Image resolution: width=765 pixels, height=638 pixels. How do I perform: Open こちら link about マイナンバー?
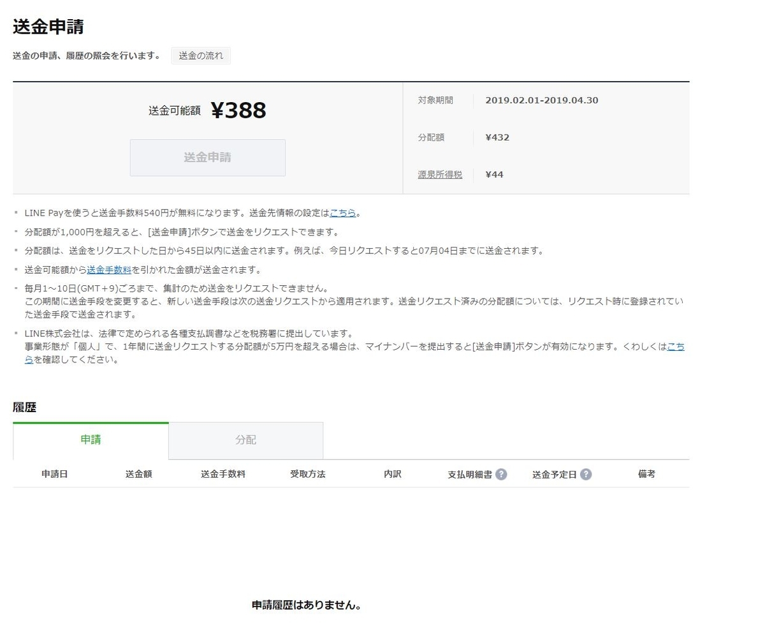[675, 346]
